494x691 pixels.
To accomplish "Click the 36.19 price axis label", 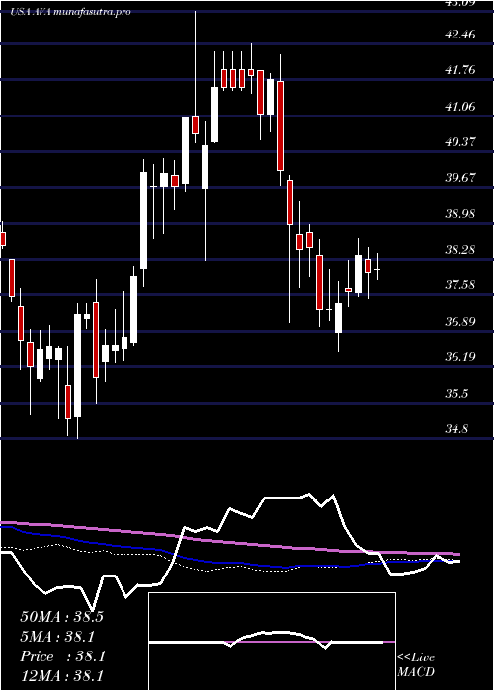I will point(460,357).
